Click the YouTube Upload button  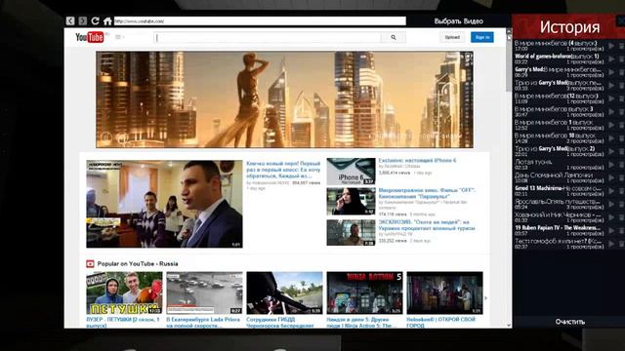pos(452,37)
